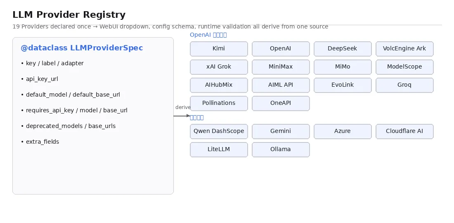Select the AIML API box
Image resolution: width=454 pixels, height=223 pixels.
[x=281, y=85]
